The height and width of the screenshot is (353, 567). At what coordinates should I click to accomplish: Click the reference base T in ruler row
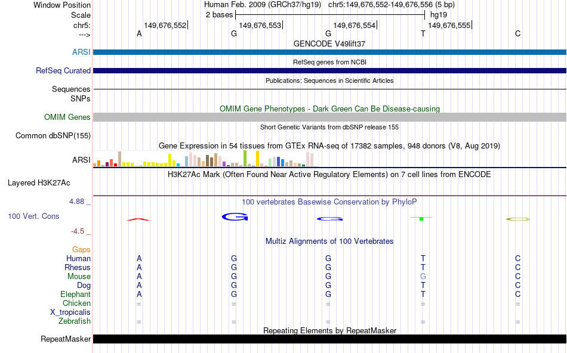pos(423,33)
